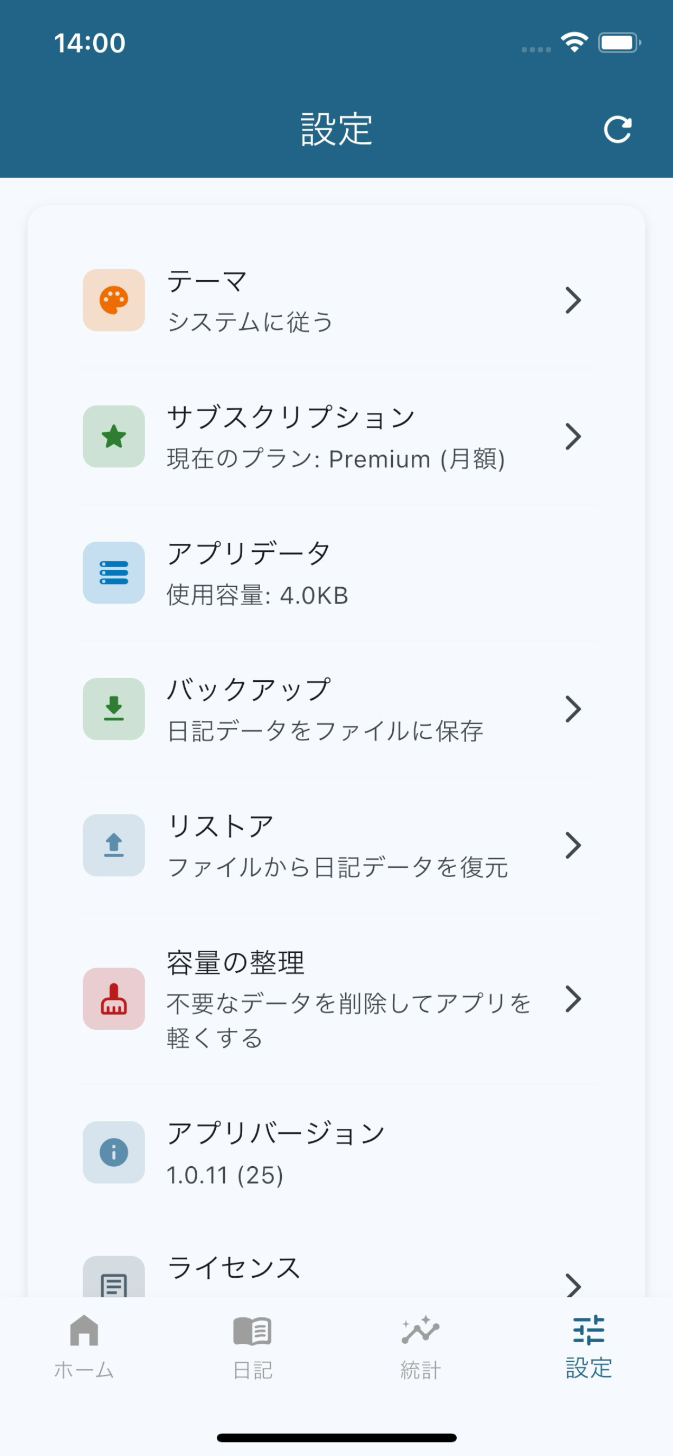Tap the アプリデータ usage text

(x=257, y=596)
